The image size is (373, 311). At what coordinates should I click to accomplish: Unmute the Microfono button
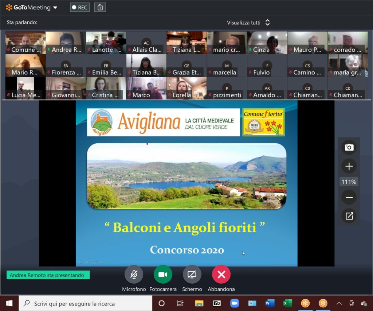pyautogui.click(x=134, y=275)
